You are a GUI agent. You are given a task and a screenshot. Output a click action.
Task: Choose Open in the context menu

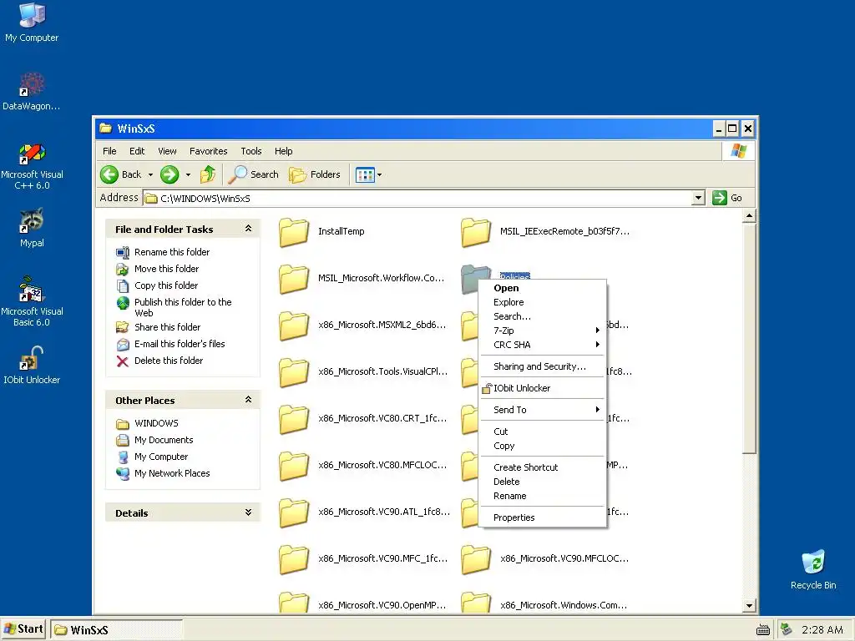point(543,288)
